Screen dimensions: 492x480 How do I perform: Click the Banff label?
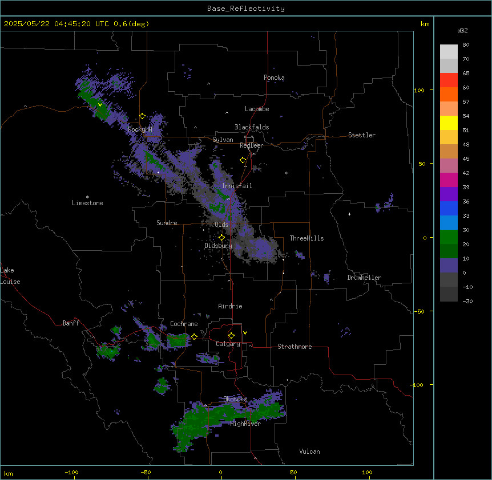point(71,323)
